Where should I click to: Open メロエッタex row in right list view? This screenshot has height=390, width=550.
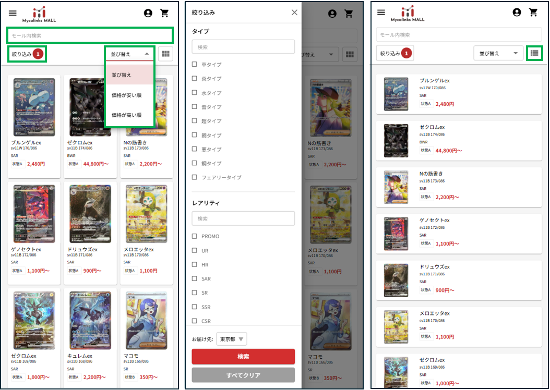(x=459, y=327)
